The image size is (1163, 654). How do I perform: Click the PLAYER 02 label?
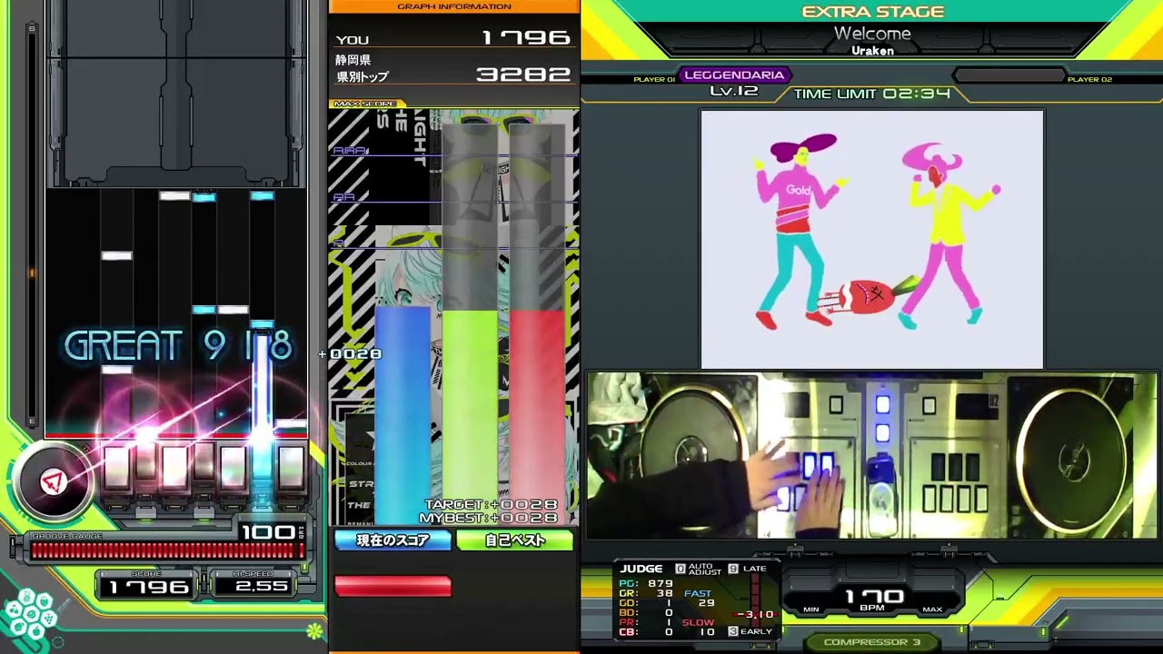pos(1089,80)
